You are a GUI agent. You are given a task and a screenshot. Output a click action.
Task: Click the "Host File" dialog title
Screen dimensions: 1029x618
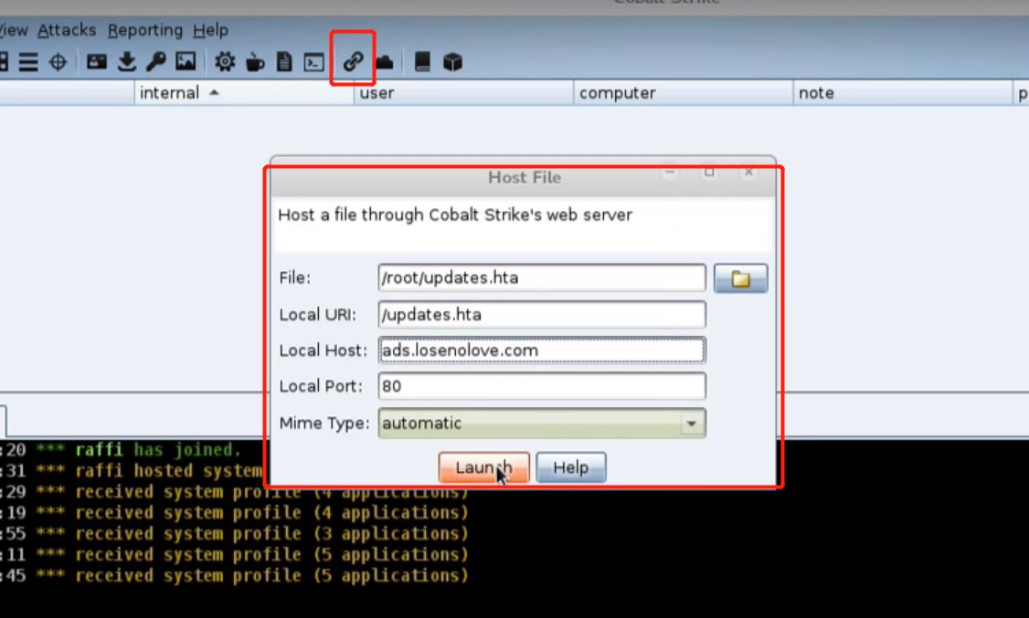[525, 178]
